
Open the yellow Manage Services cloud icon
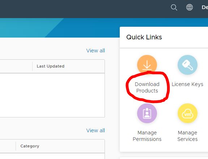coord(187,113)
